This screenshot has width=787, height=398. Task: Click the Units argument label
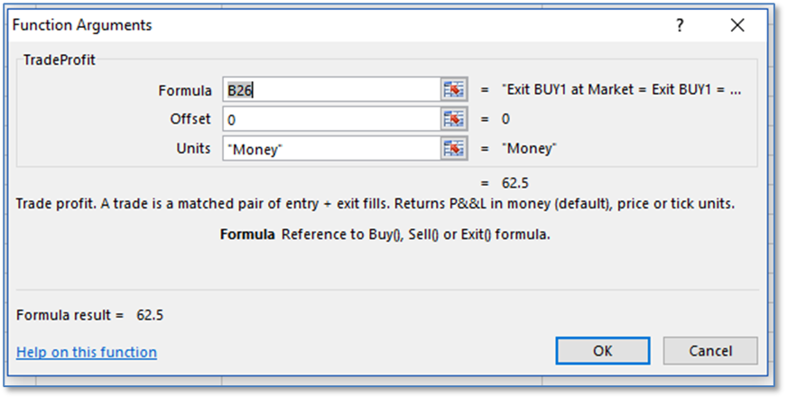[193, 148]
